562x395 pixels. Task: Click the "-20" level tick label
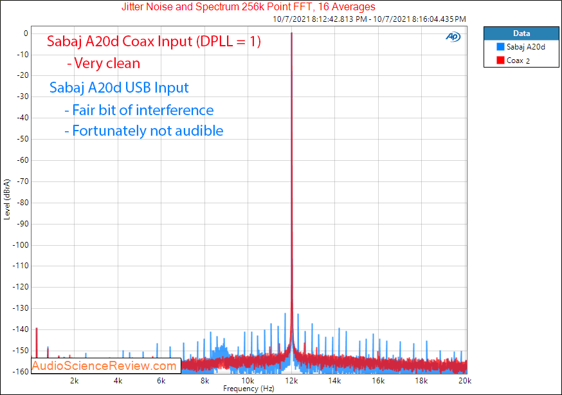(23, 75)
